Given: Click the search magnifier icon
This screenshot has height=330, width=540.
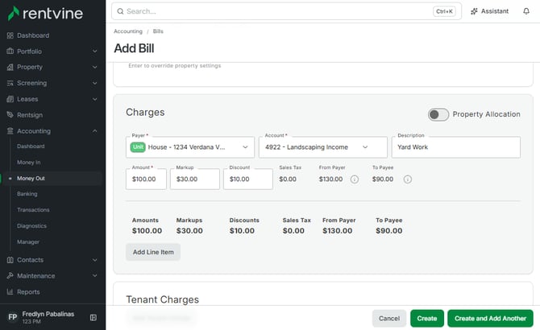Looking at the screenshot, I should pos(120,11).
